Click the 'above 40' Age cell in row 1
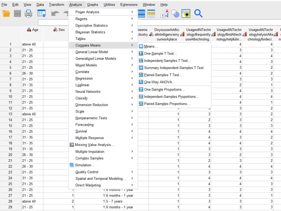The height and width of the screenshot is (211, 281). (32, 44)
